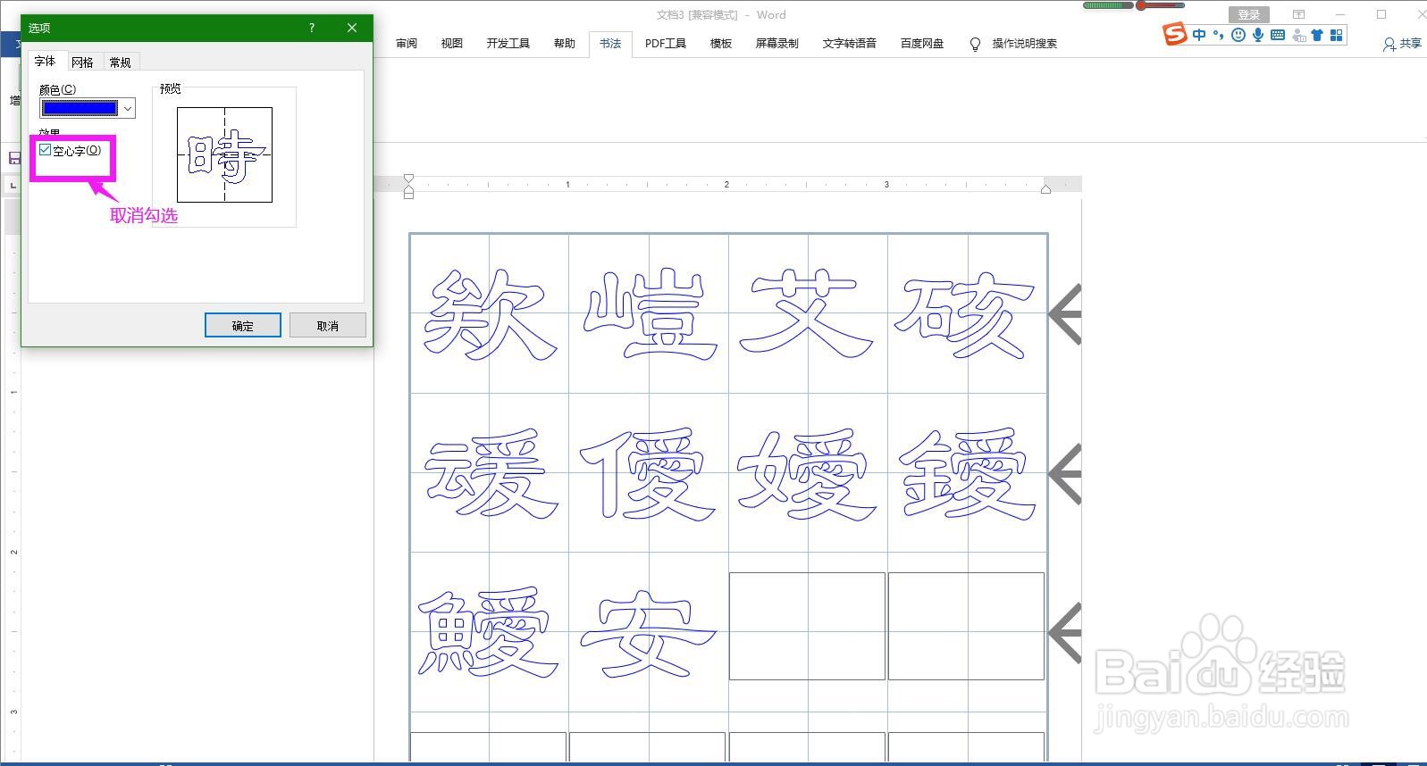Open the Sogou emoji smiley icon
The height and width of the screenshot is (766, 1427).
(x=1238, y=35)
